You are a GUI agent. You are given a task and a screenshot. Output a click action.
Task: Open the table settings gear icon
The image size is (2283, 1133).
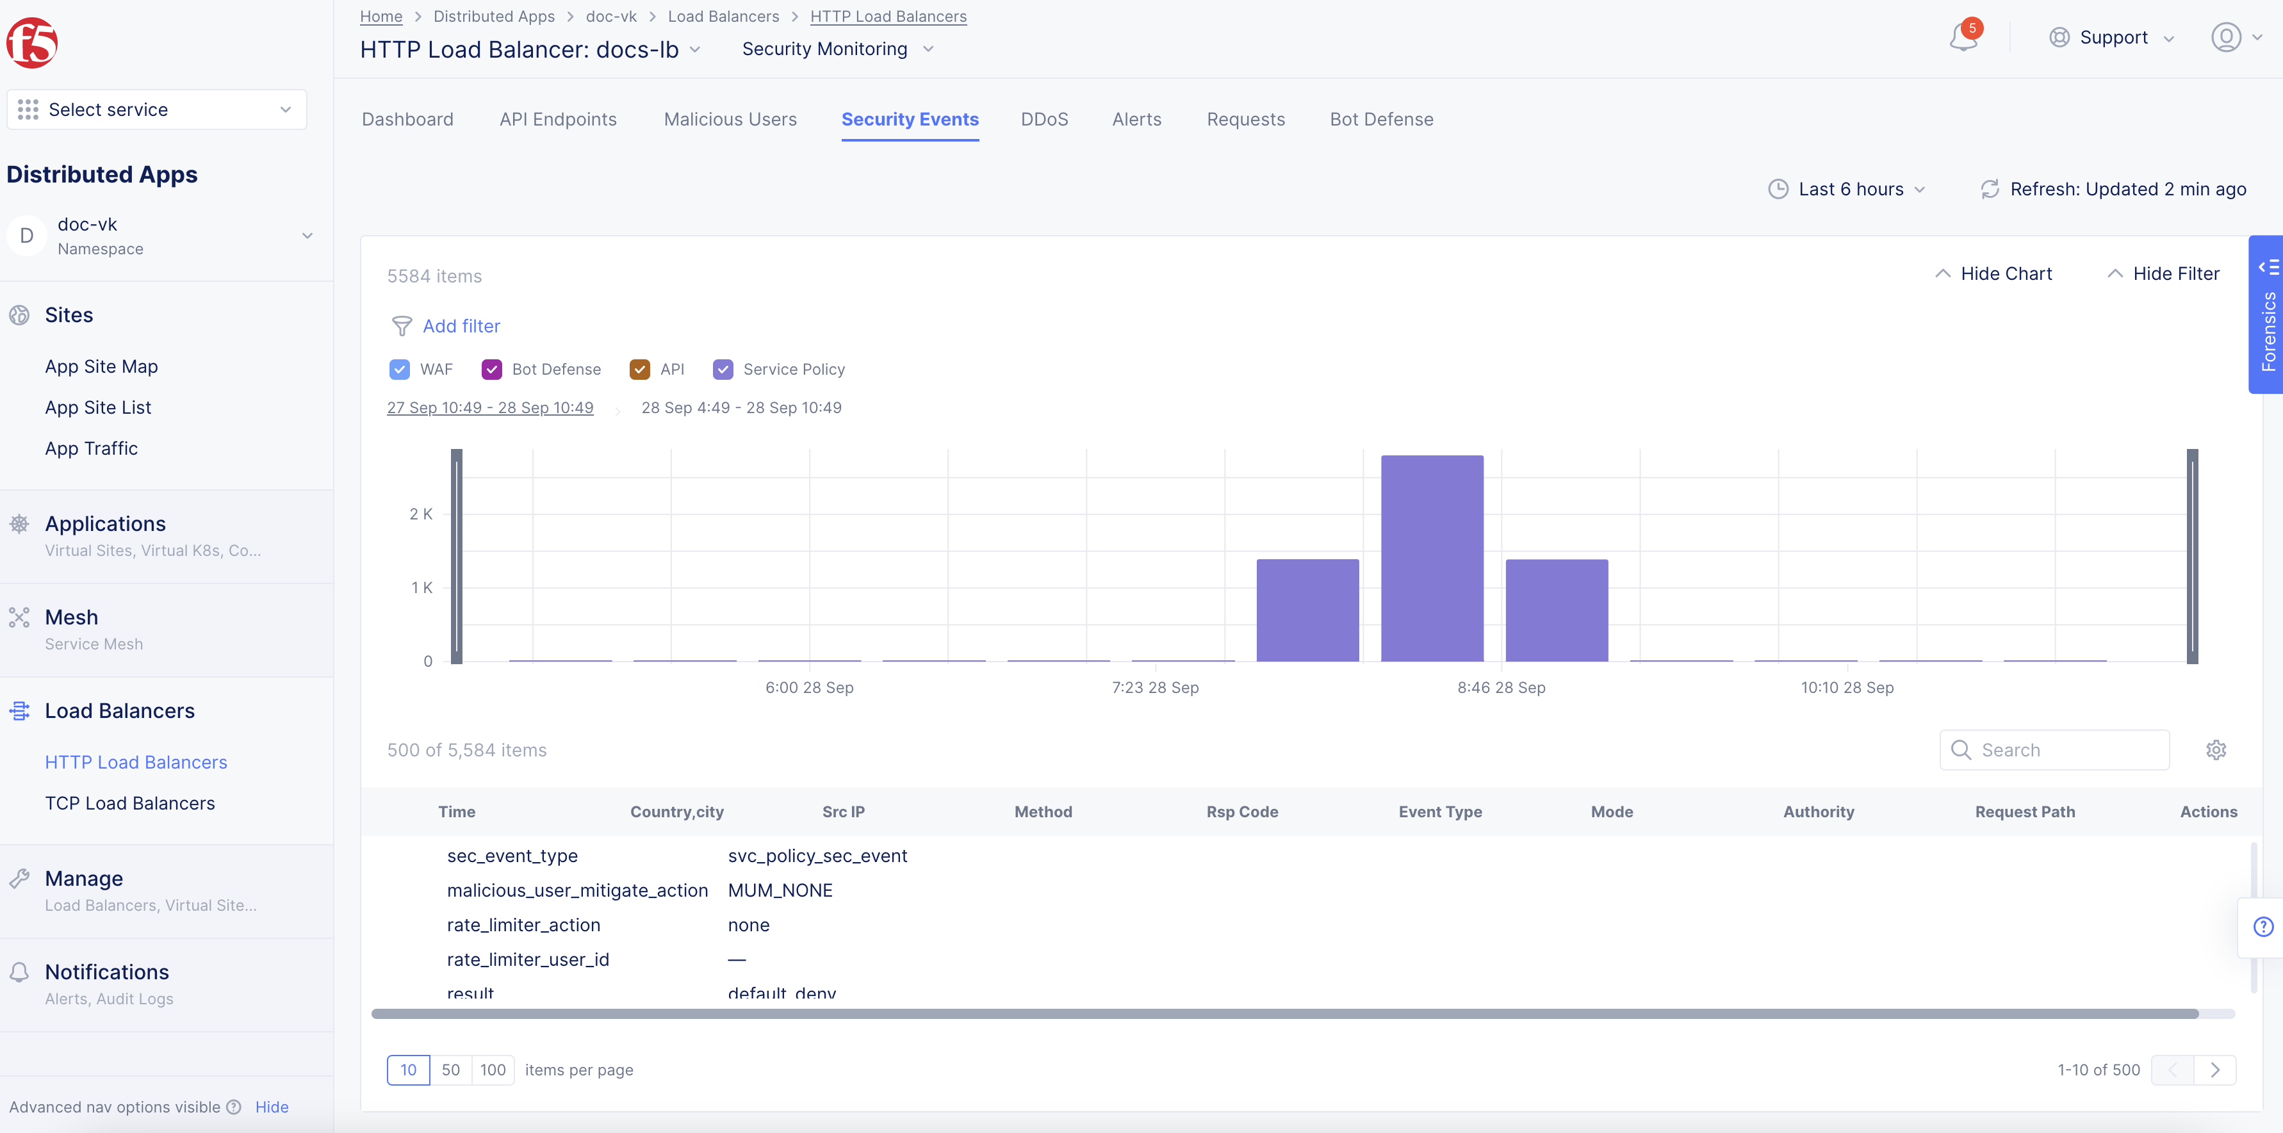(2216, 749)
